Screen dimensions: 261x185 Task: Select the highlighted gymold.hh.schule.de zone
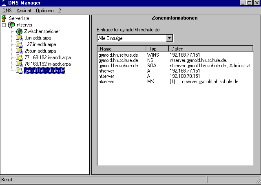(44, 70)
